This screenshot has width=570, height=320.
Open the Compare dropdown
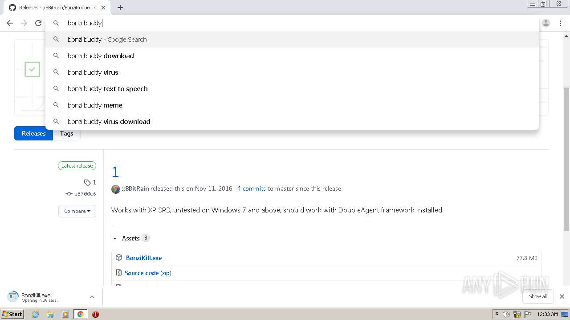[x=77, y=211]
